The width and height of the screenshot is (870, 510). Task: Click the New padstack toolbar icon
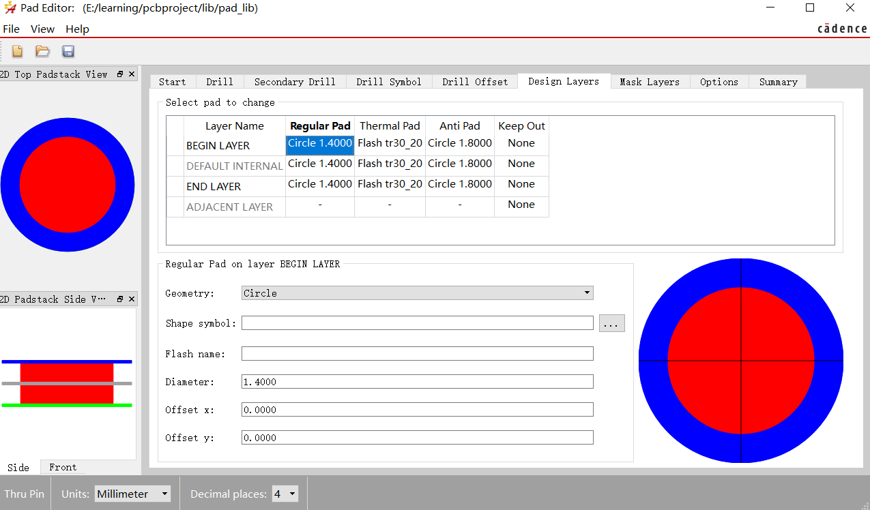coord(17,51)
